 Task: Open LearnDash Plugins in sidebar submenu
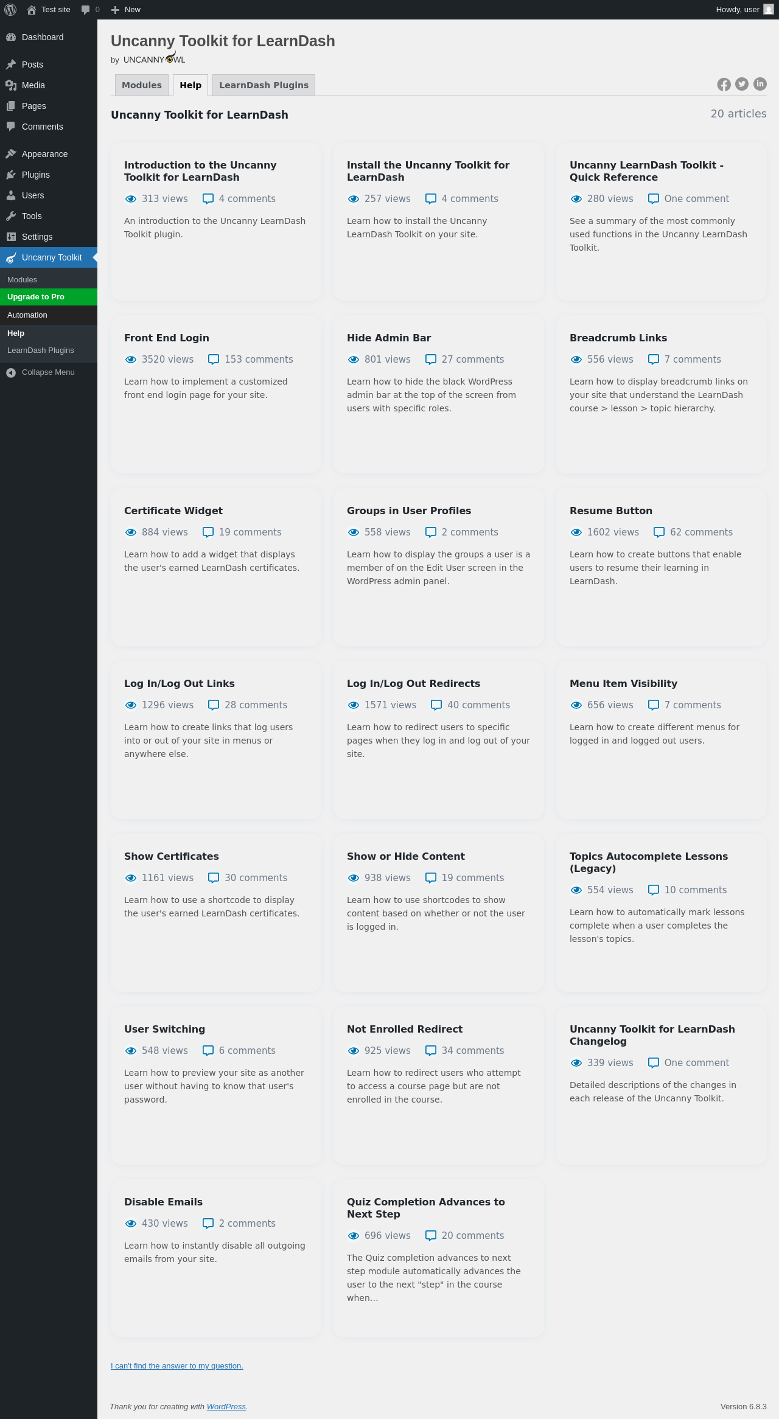(x=49, y=350)
